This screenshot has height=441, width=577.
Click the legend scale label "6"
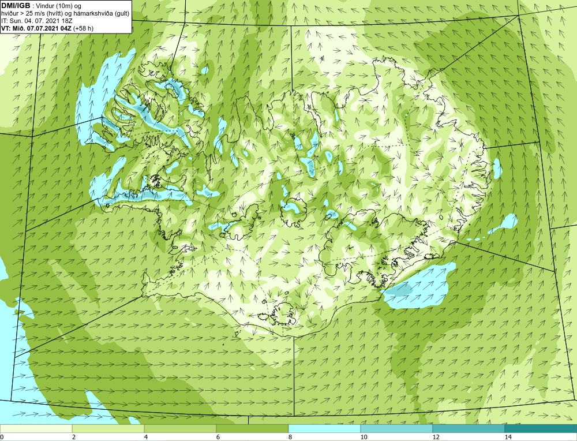pyautogui.click(x=218, y=437)
